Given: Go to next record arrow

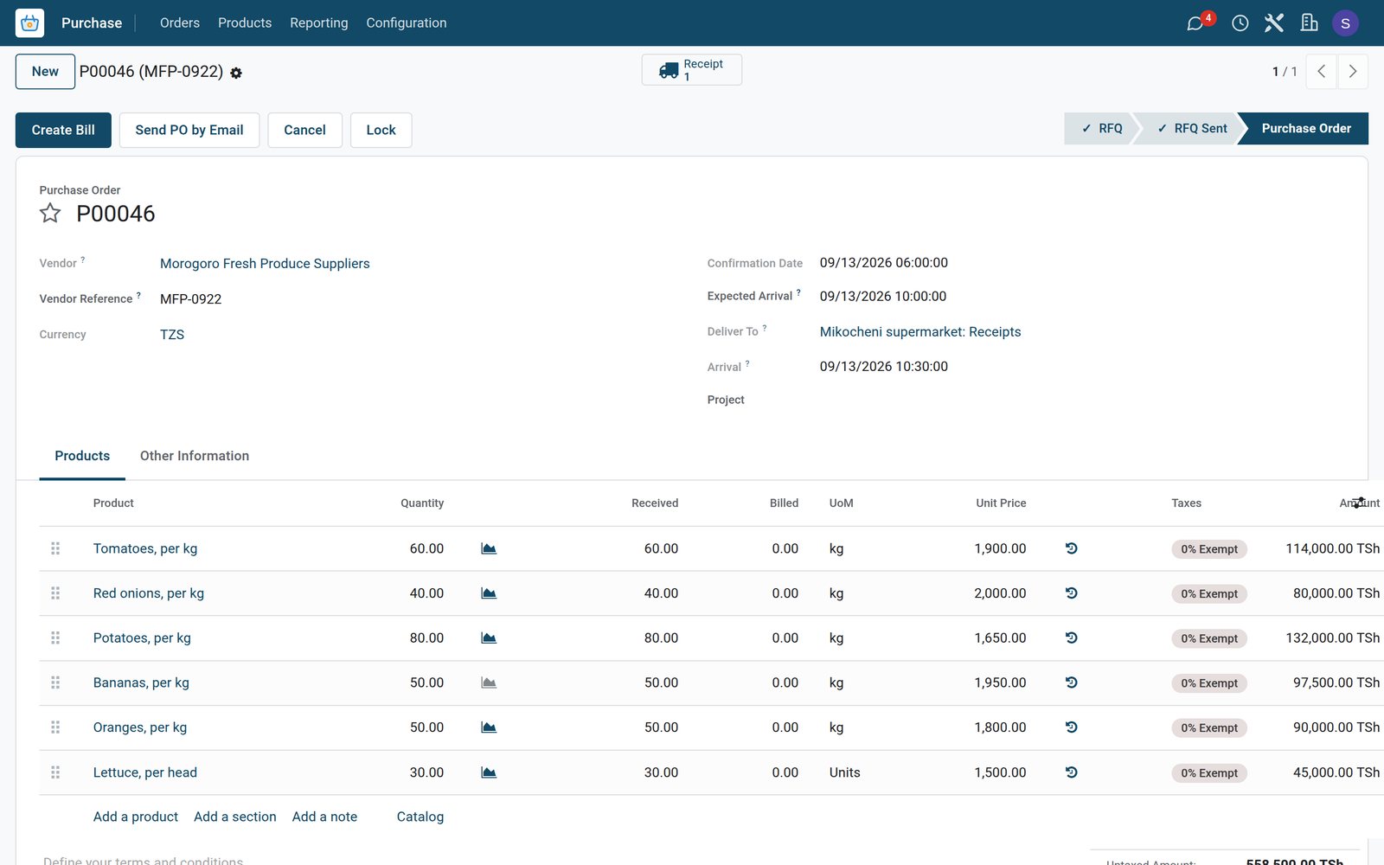Looking at the screenshot, I should [x=1353, y=72].
